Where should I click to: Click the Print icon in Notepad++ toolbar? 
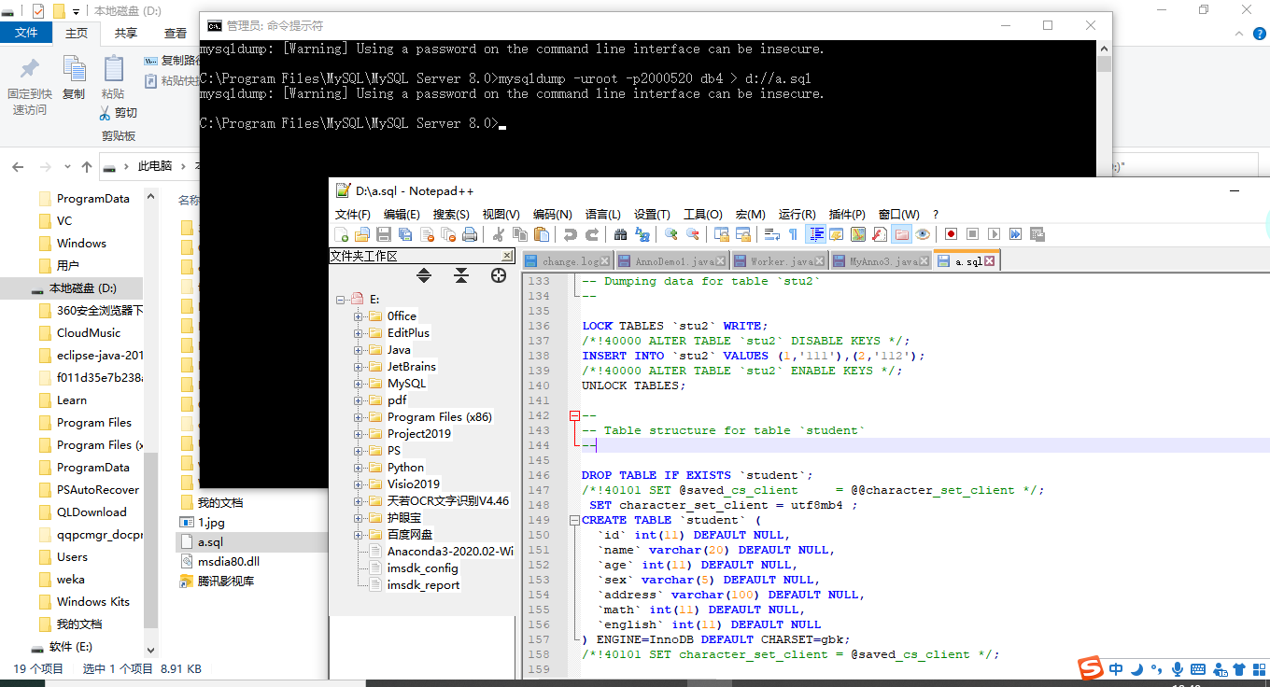470,234
